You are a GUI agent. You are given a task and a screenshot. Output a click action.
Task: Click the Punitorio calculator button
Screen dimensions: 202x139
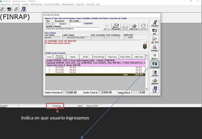(x=155, y=65)
